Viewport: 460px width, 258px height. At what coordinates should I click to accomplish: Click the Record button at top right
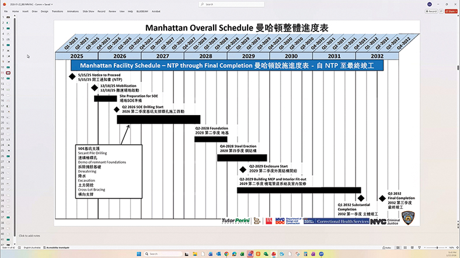coord(431,11)
